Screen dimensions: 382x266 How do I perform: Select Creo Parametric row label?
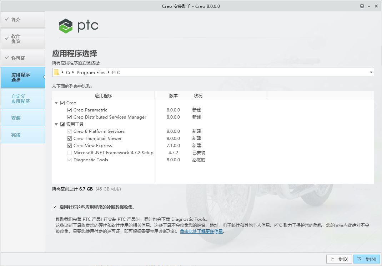coord(90,110)
